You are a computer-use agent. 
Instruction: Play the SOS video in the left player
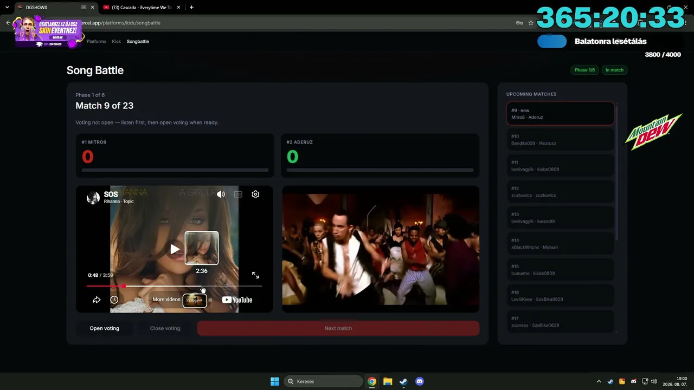coord(175,249)
